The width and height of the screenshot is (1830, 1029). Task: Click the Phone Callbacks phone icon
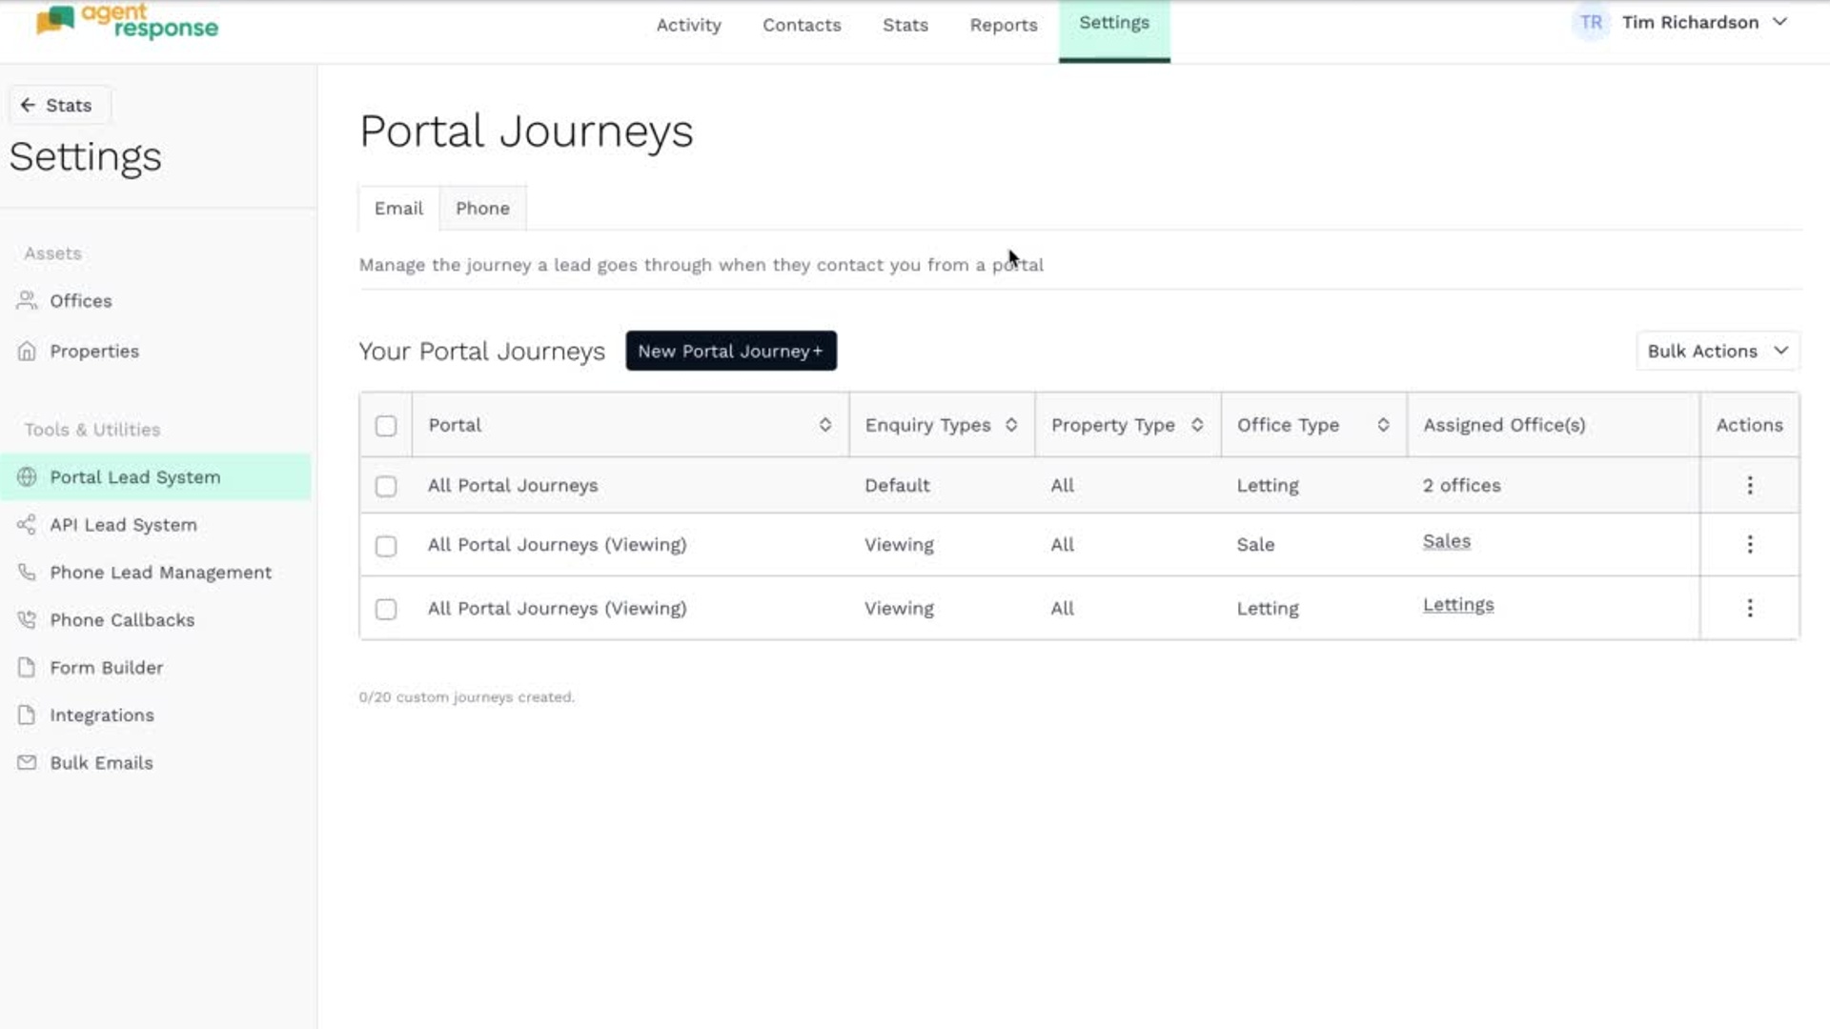tap(27, 620)
